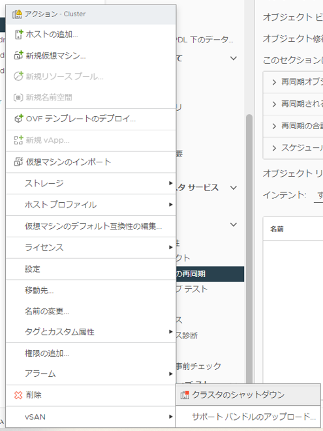Click the 新規仮想マシン new VM icon

[x=18, y=55]
